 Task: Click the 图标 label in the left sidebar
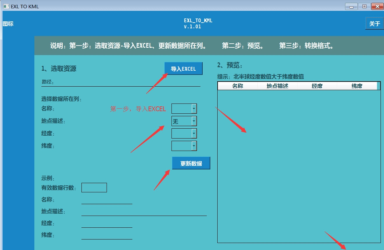click(x=8, y=24)
